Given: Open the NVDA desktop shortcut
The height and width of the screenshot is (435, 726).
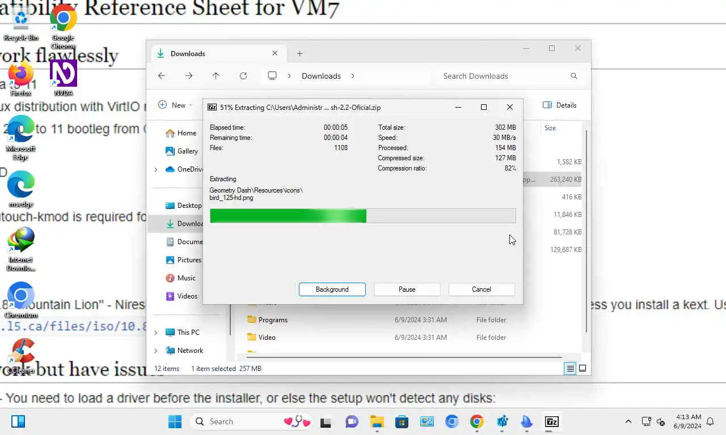Looking at the screenshot, I should point(64,78).
